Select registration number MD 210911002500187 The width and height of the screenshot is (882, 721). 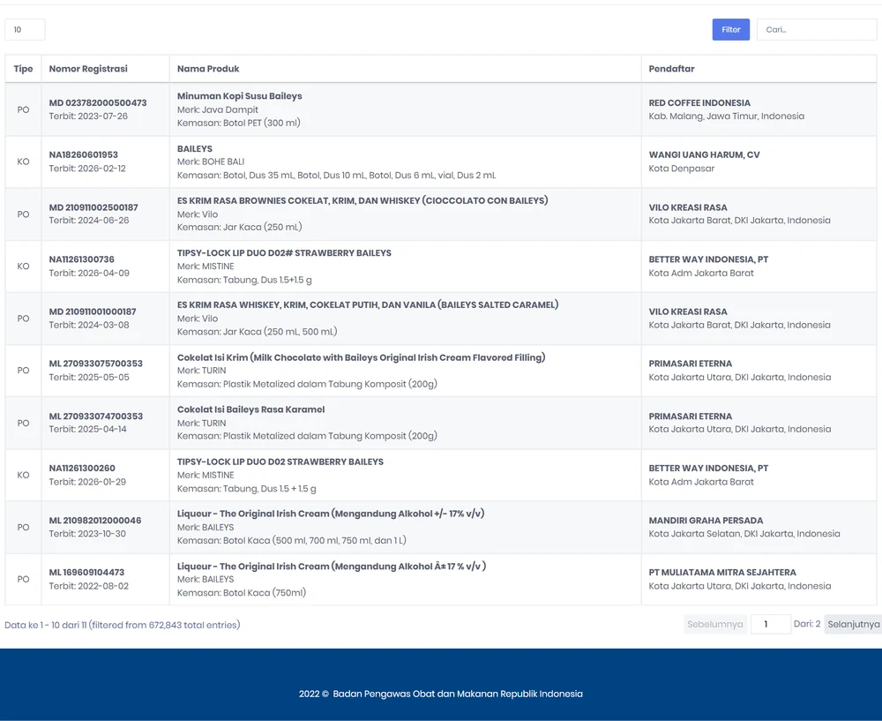(93, 207)
